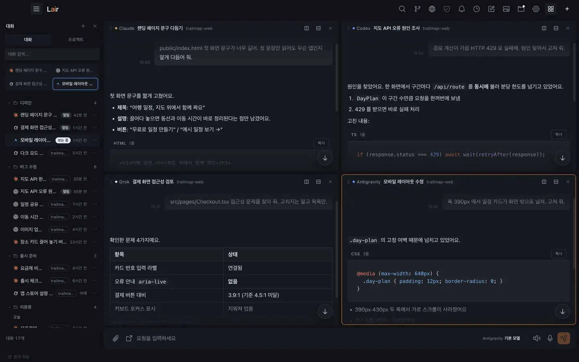Select the 모바일 레이아웃 open conversation chip
The height and width of the screenshot is (362, 579).
click(x=75, y=84)
